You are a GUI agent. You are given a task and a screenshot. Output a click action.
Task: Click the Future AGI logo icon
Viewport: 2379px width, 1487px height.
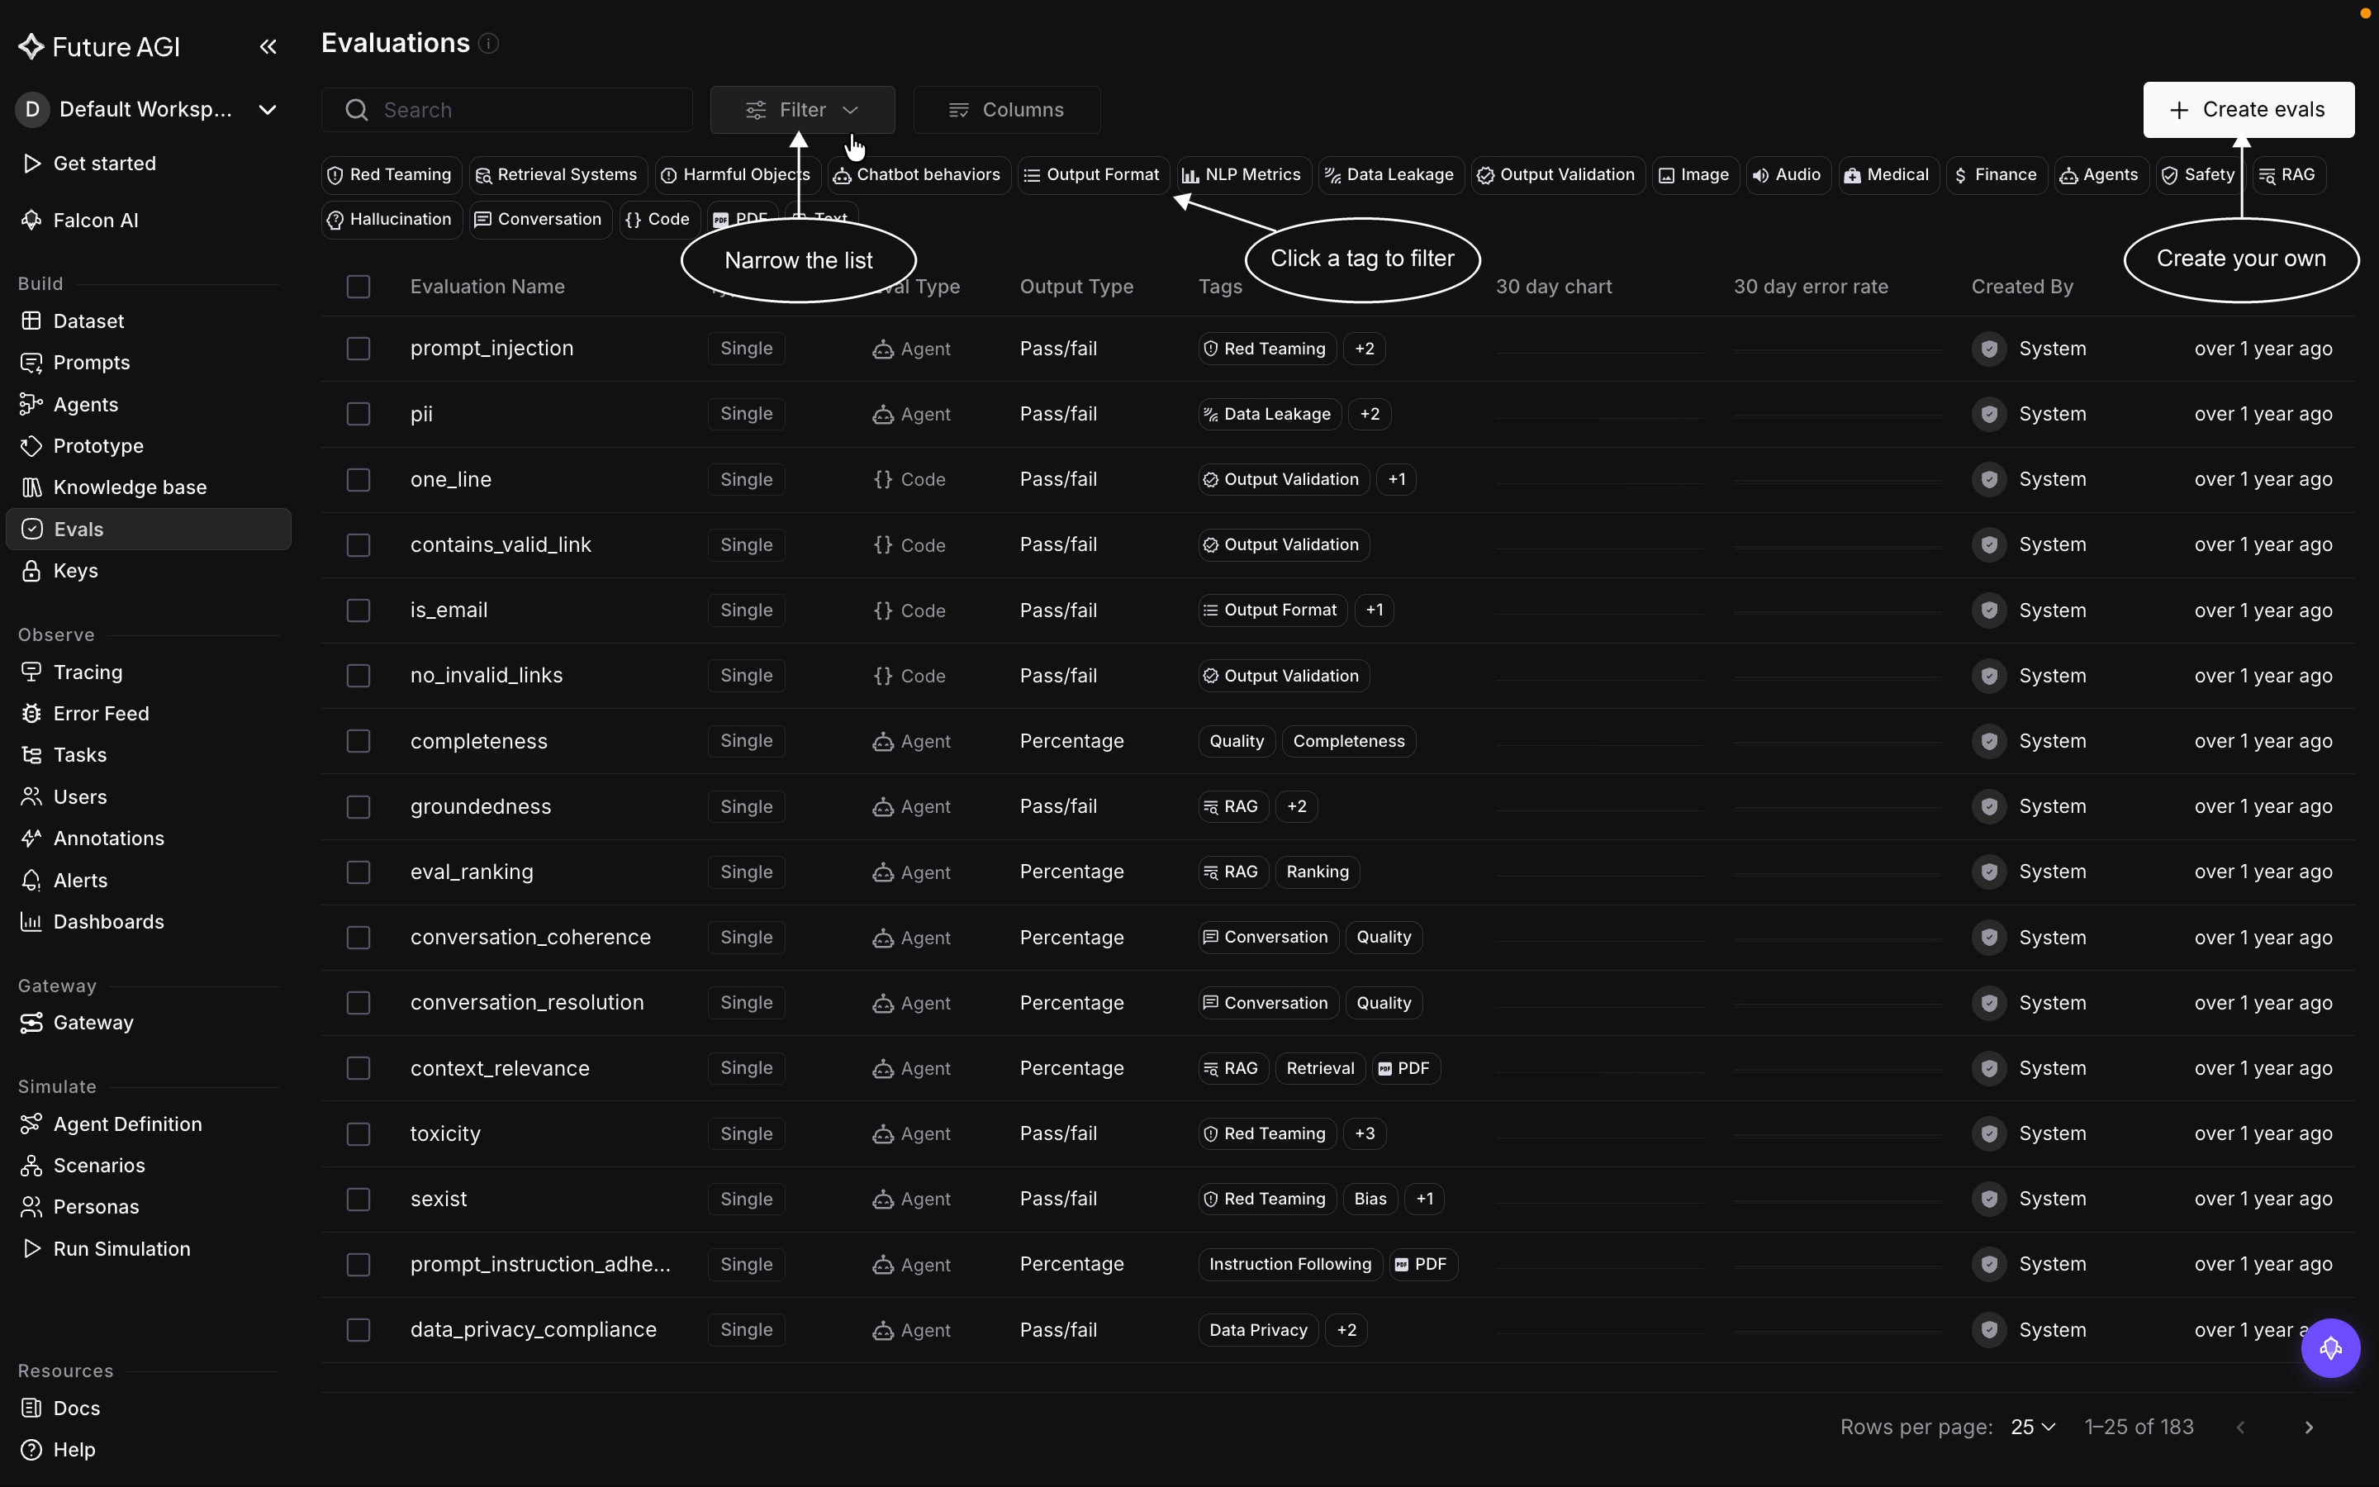(31, 46)
